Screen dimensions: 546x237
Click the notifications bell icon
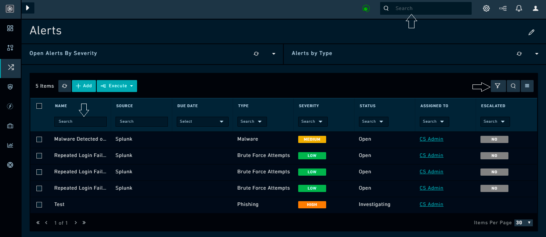click(x=519, y=8)
